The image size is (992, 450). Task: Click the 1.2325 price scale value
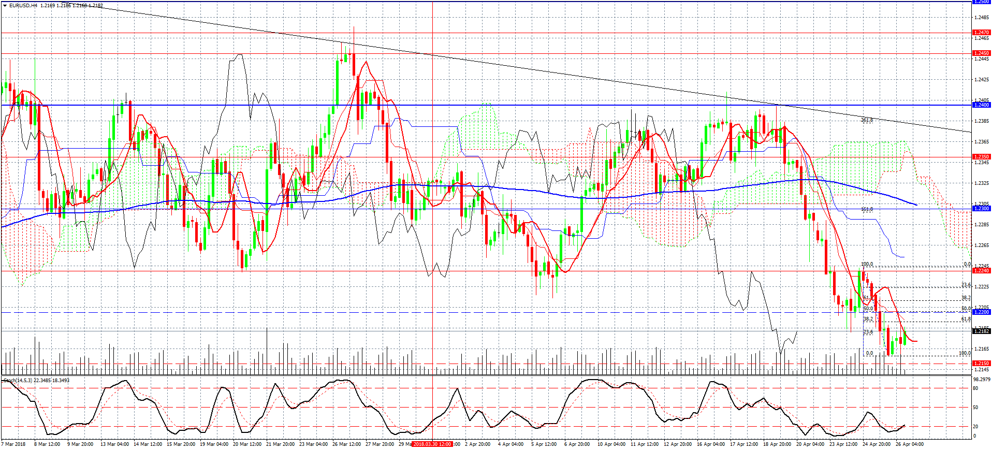pyautogui.click(x=982, y=183)
